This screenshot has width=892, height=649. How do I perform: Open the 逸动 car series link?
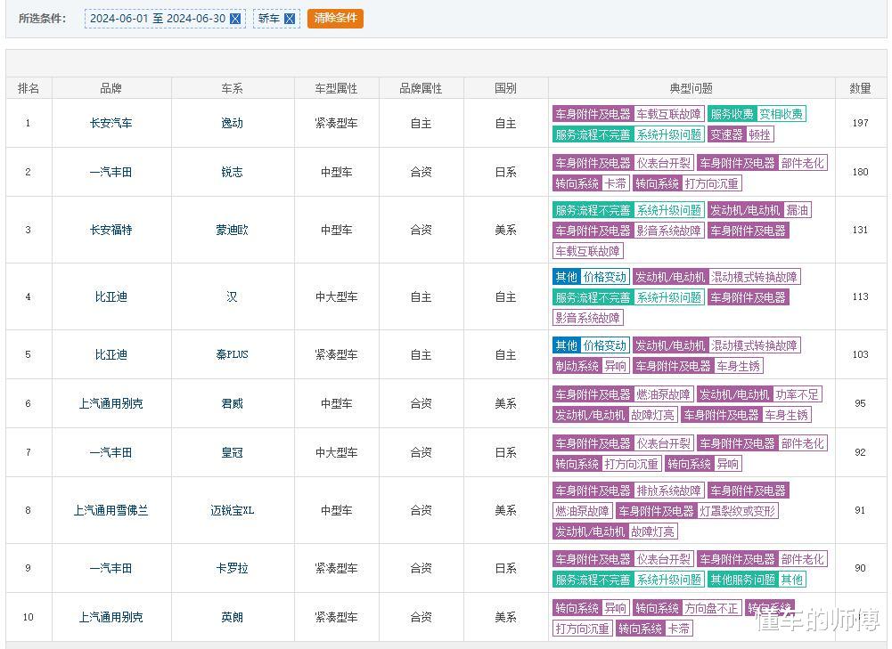pyautogui.click(x=232, y=123)
